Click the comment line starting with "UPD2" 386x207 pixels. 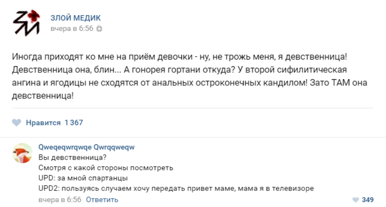pos(176,188)
